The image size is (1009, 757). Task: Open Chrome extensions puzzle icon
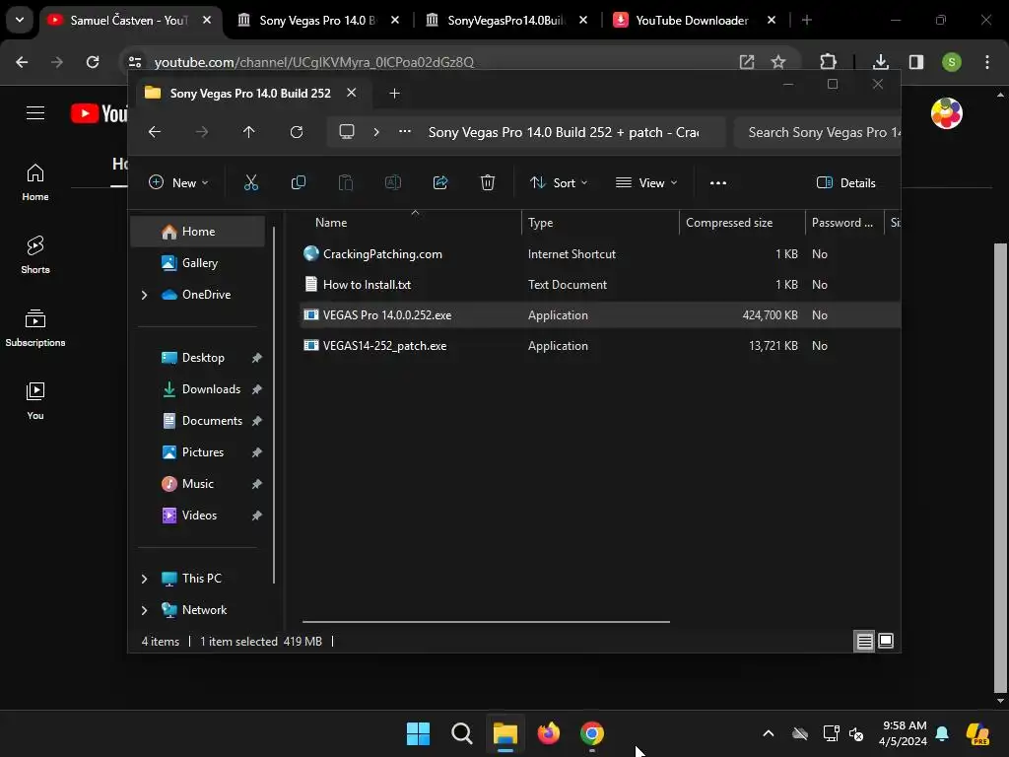(828, 62)
